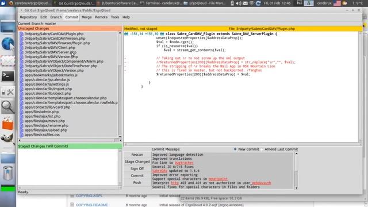Click file icon beside DAV/Server.php
This screenshot has height=207, width=368.
pos(22,52)
